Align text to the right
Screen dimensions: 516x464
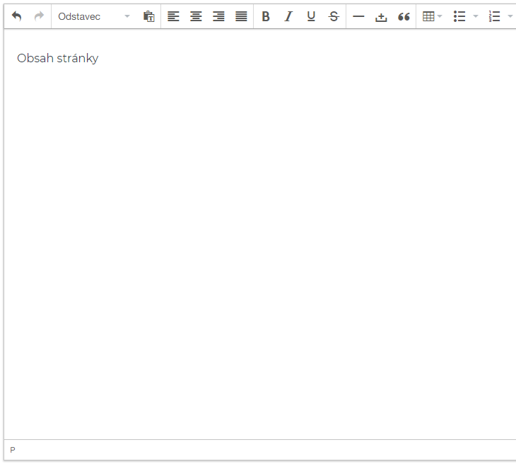[x=218, y=16]
